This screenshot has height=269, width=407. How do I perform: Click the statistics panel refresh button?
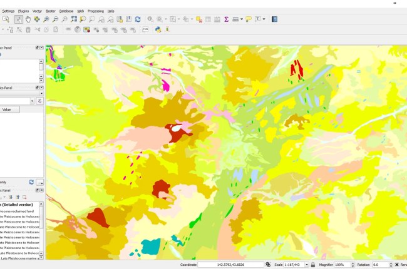(x=31, y=182)
